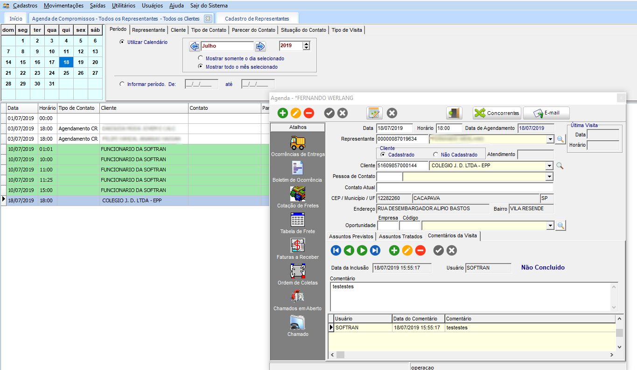Viewport: 637px width, 370px height.
Task: Open Cotação de Fretes shortcut
Action: [x=297, y=194]
